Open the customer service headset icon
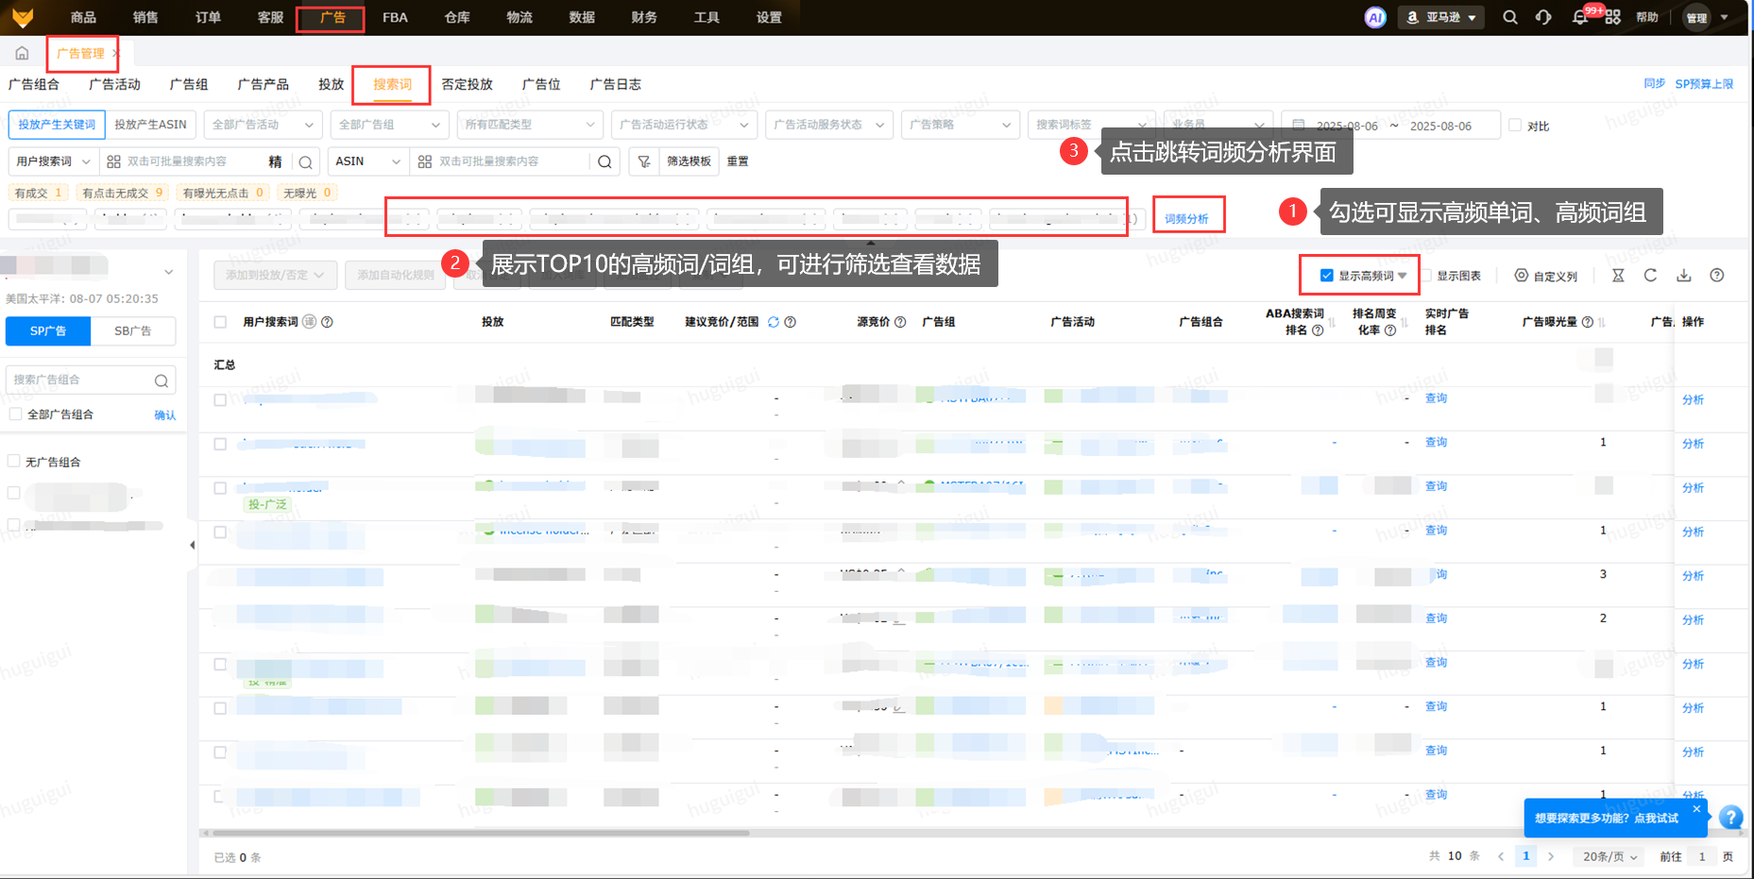This screenshot has width=1754, height=879. pyautogui.click(x=1543, y=18)
